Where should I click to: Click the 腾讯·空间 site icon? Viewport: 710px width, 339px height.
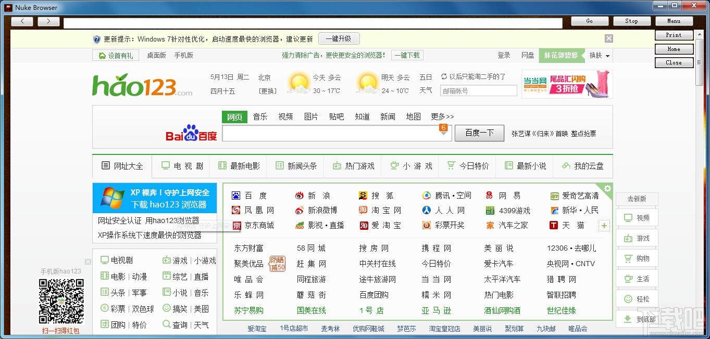(x=427, y=195)
